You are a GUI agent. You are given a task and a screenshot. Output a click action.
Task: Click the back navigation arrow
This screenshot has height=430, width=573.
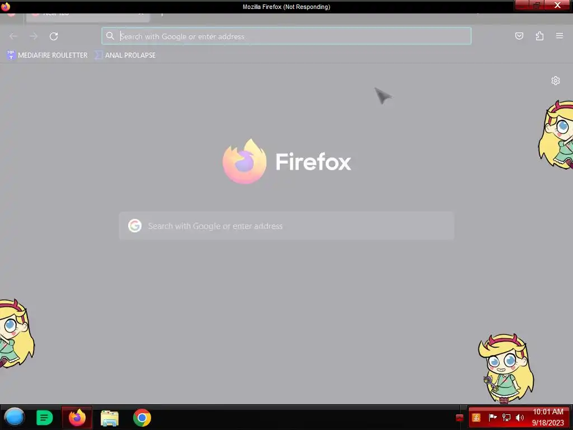pos(13,36)
